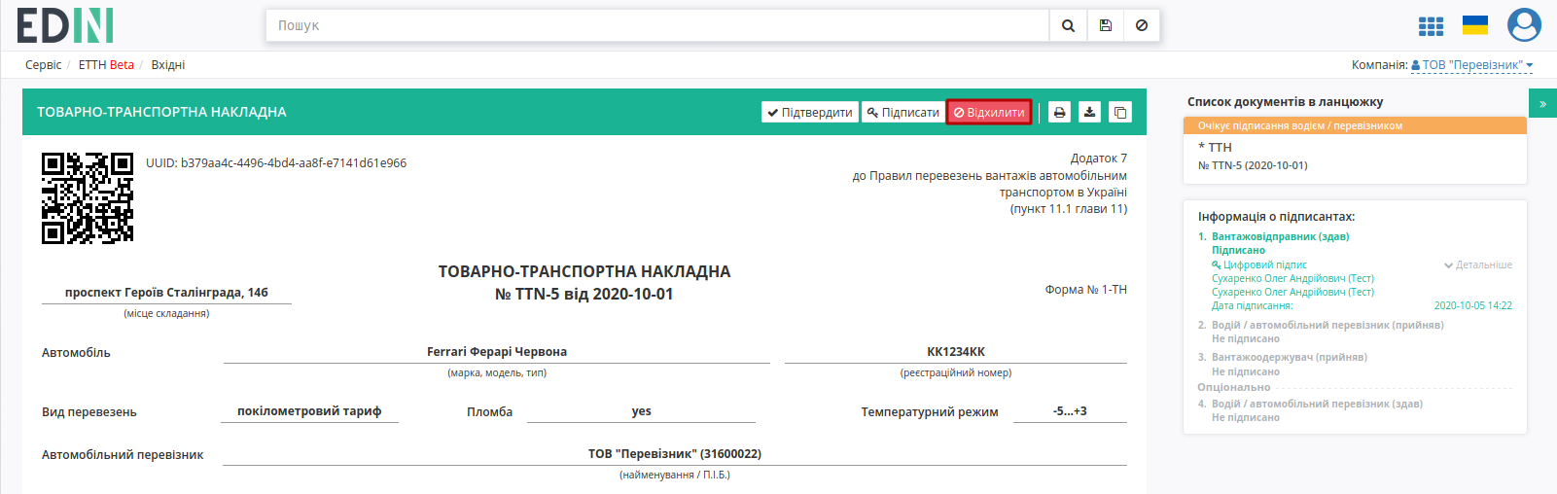Click the Форма № 1-ТН label
This screenshot has width=1557, height=494.
pos(1086,290)
